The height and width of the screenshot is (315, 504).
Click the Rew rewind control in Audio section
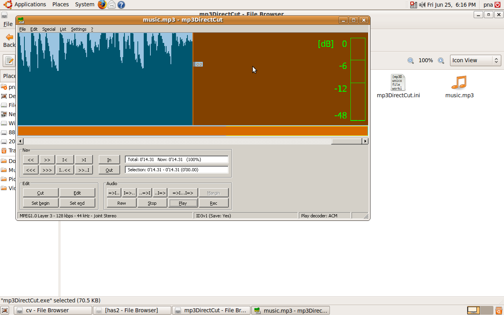coord(121,203)
